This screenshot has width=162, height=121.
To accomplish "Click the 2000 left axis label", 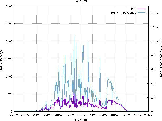I will pyautogui.click(x=9, y=41).
